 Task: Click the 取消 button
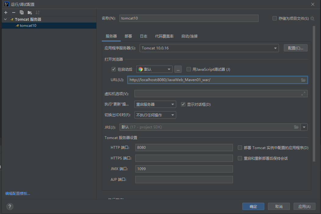tap(279, 206)
